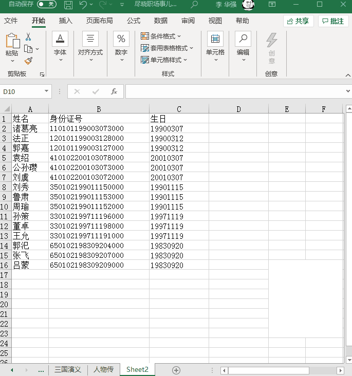The height and width of the screenshot is (376, 352).
Task: Click the Select All corner triangle
Action: (x=6, y=109)
